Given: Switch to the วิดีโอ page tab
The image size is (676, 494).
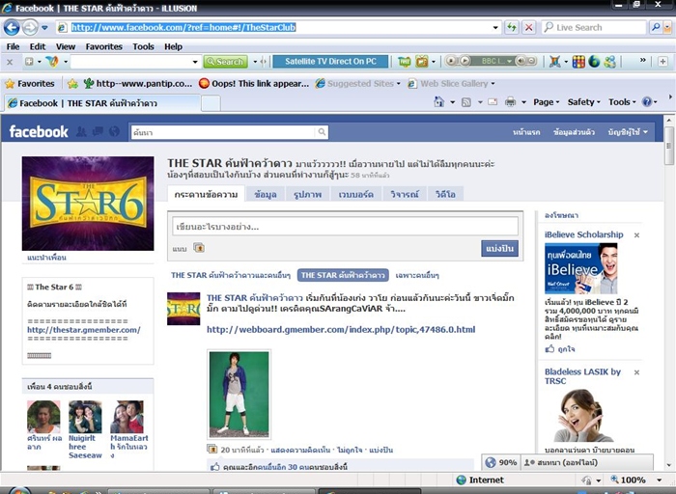Looking at the screenshot, I should point(445,194).
